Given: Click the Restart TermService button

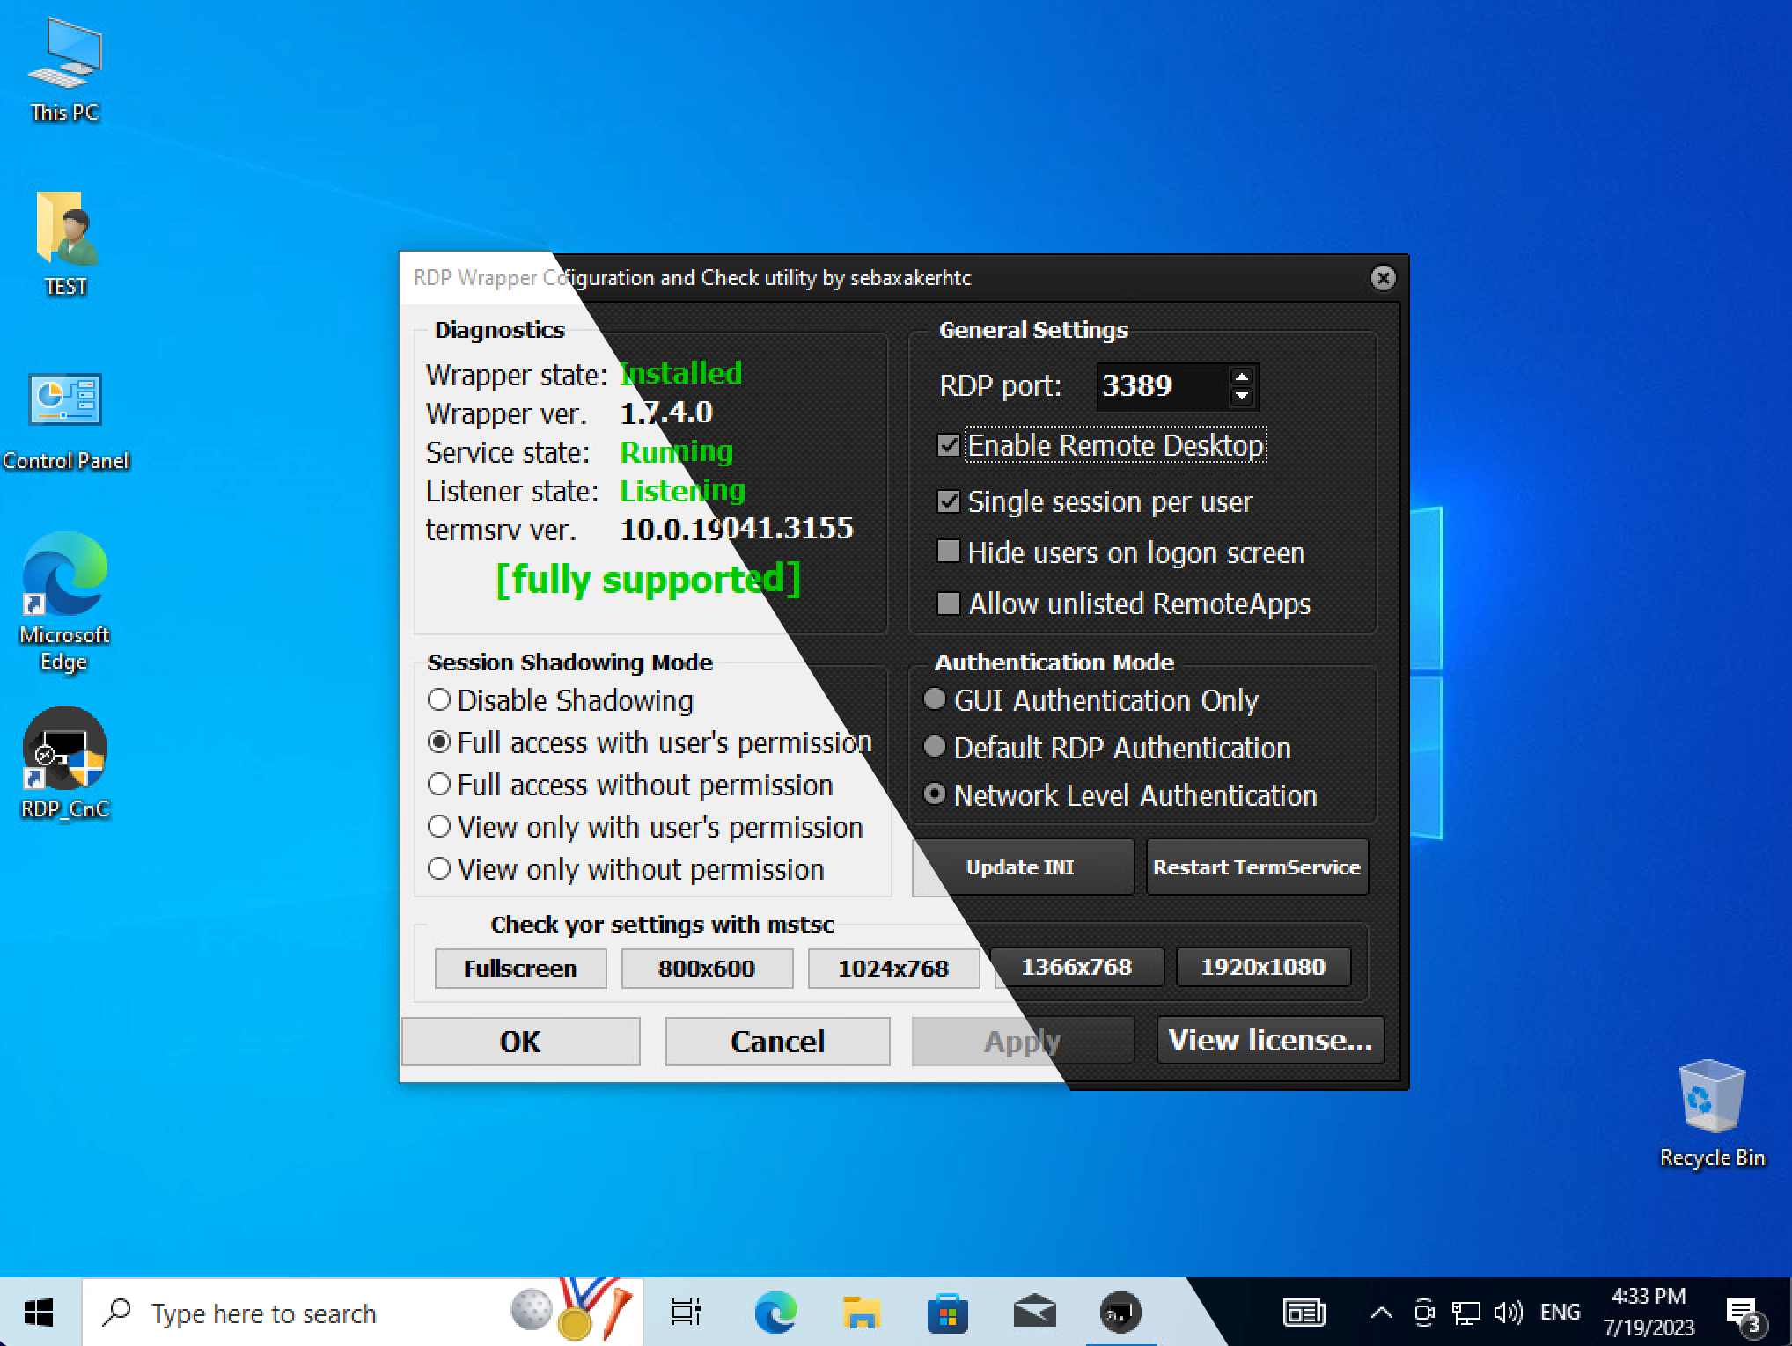Looking at the screenshot, I should click(1256, 867).
